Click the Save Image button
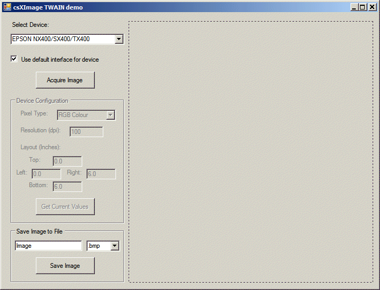 pos(65,266)
